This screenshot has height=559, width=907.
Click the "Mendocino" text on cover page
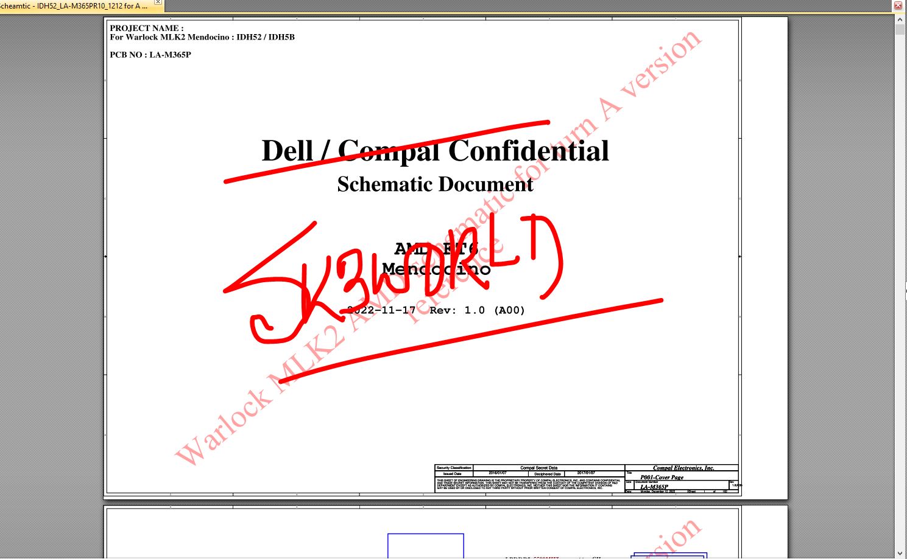(436, 269)
